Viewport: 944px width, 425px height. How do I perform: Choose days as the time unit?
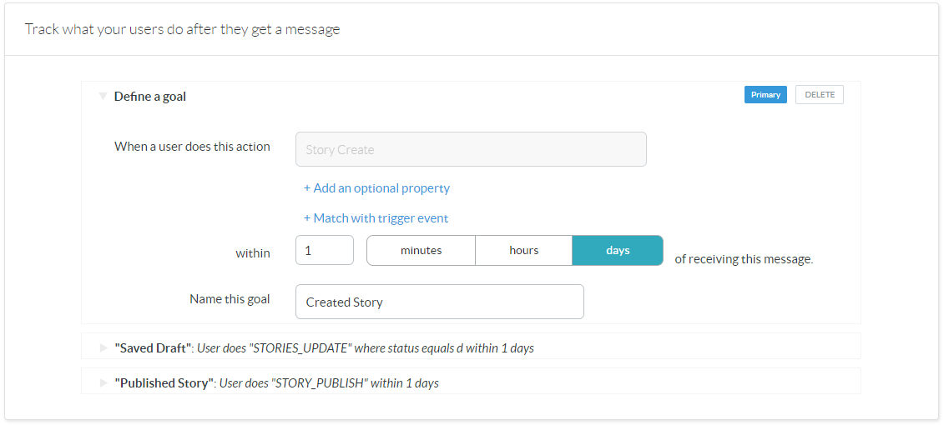618,251
